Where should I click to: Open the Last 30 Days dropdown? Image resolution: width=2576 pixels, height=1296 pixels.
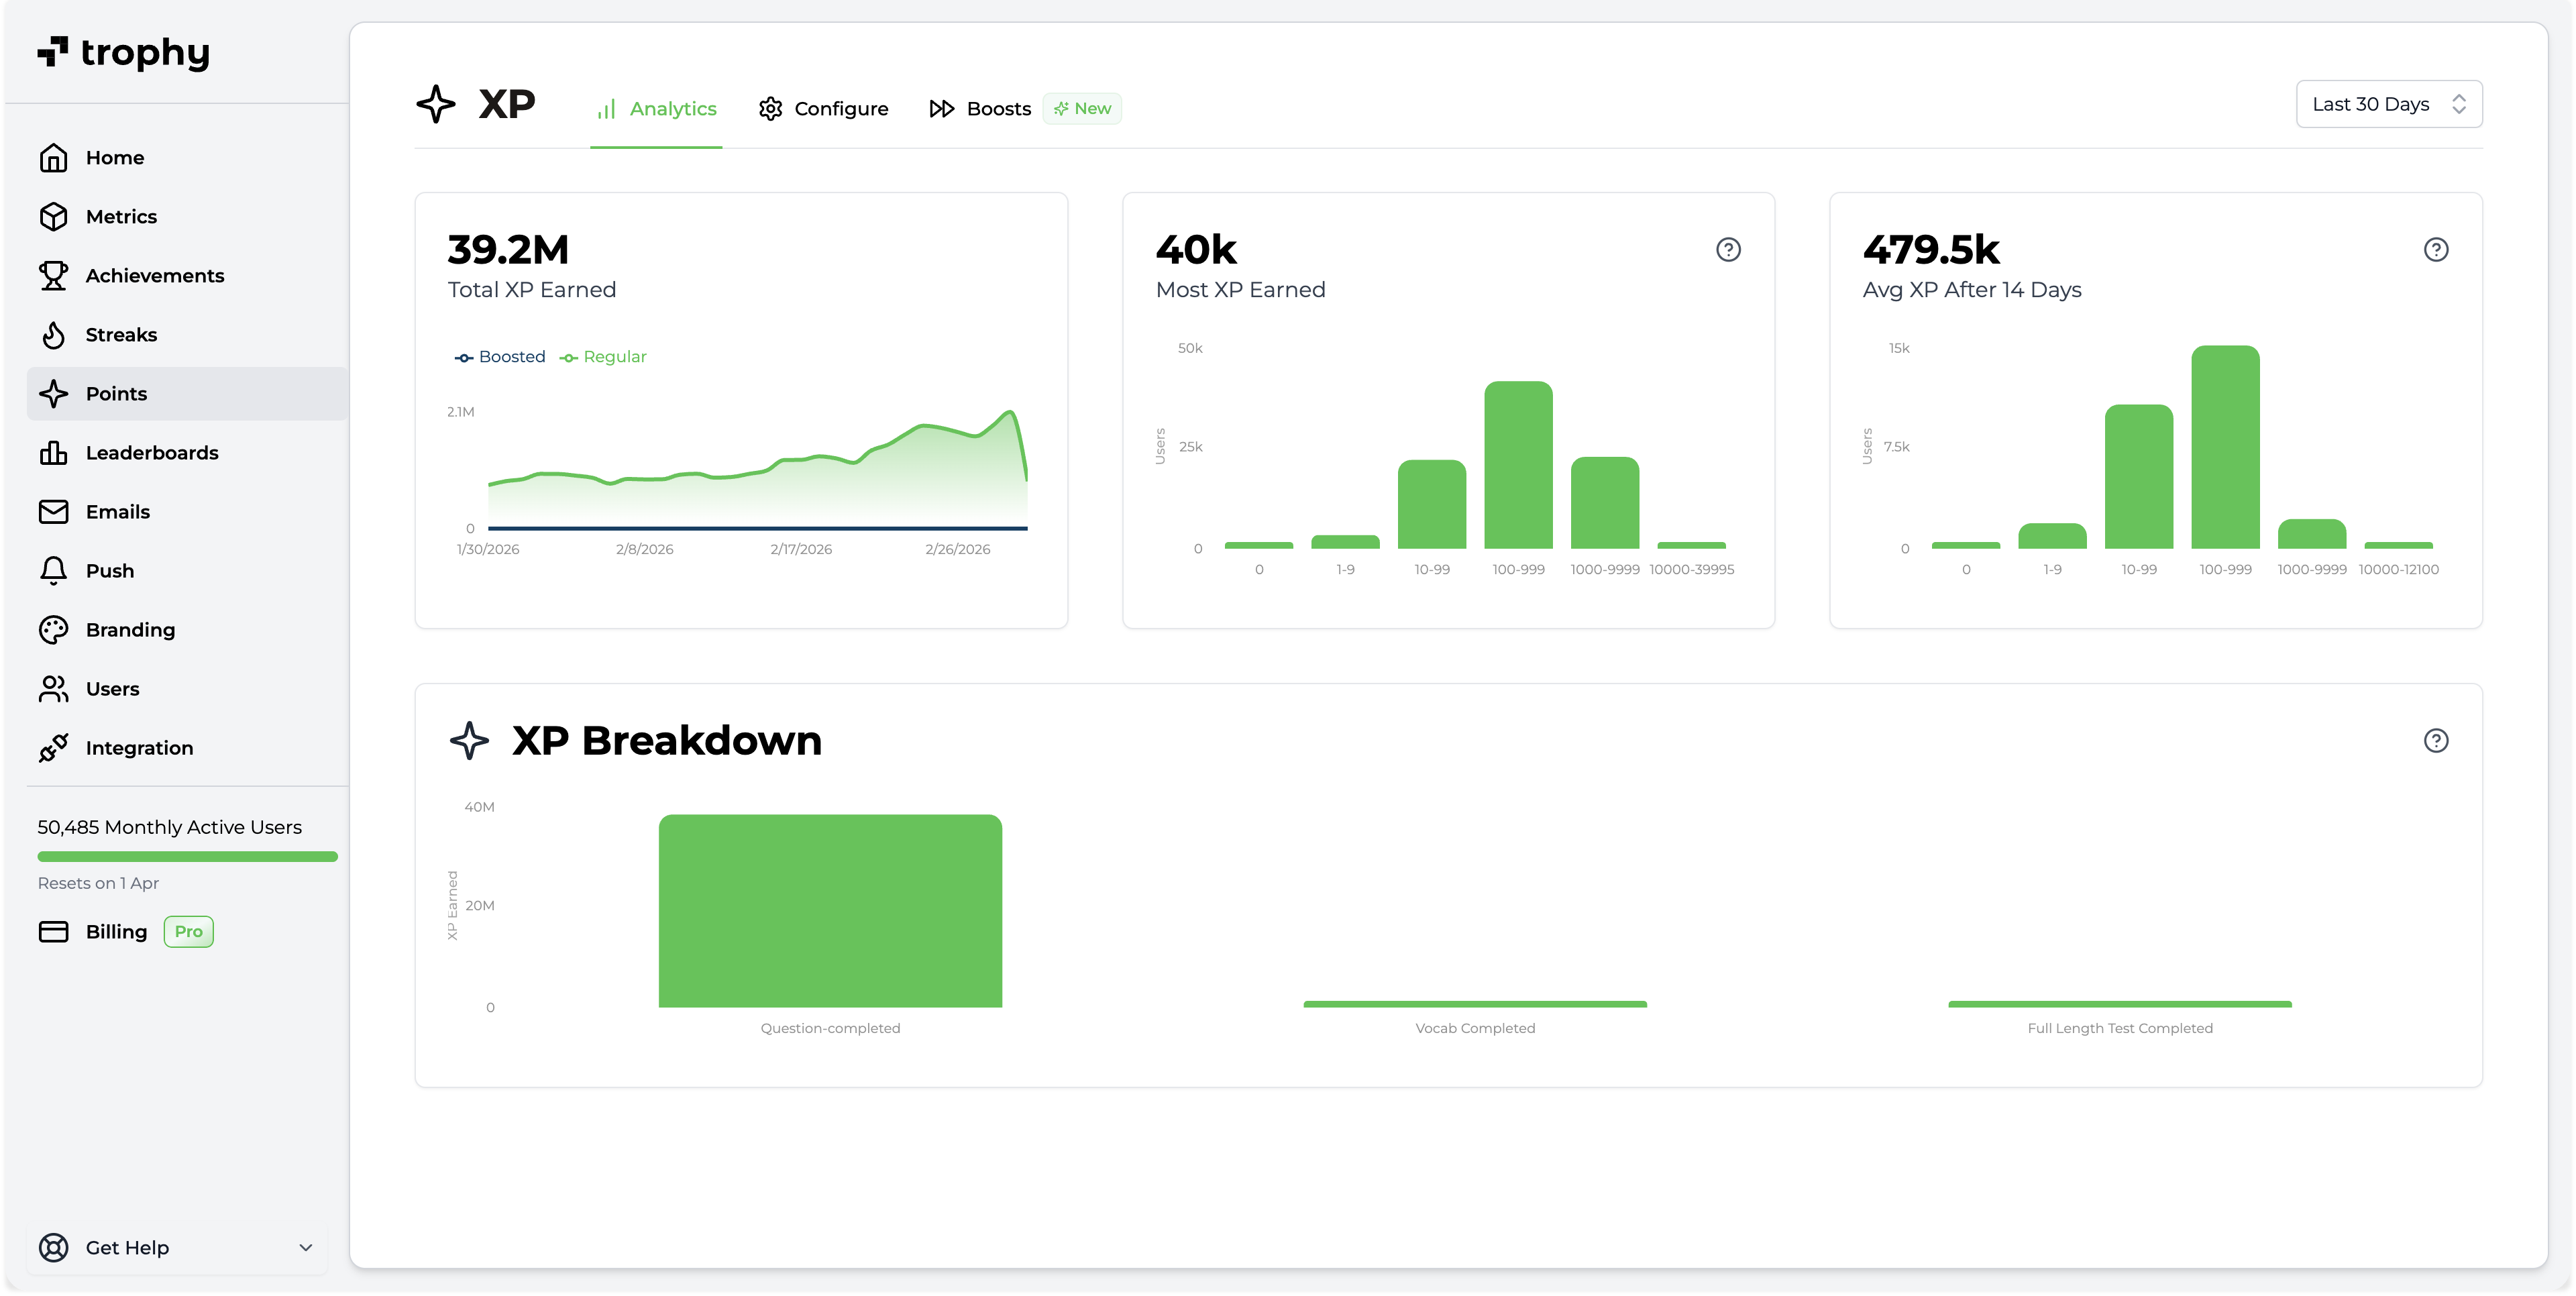point(2388,104)
